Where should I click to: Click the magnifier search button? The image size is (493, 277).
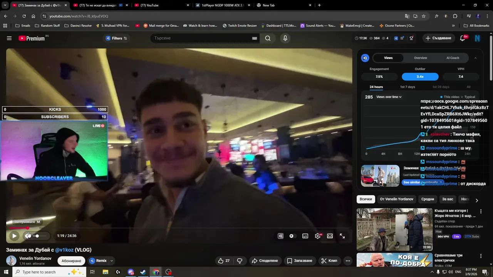pyautogui.click(x=268, y=38)
